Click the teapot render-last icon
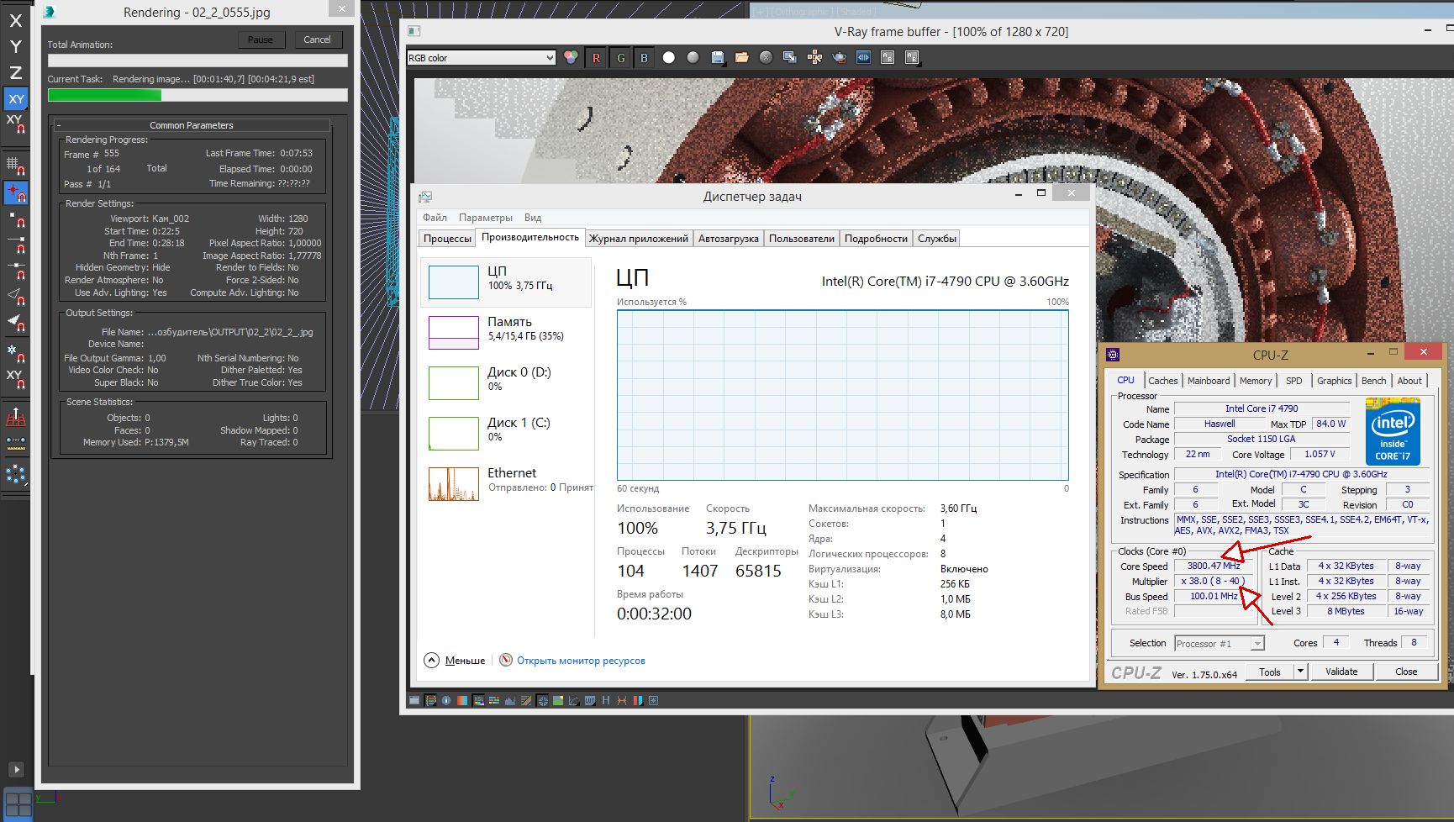 839,58
